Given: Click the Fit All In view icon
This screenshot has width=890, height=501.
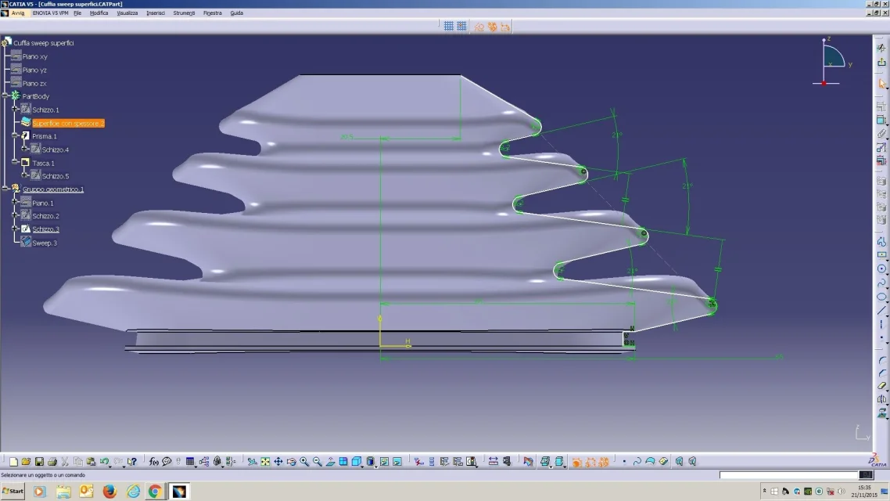Looking at the screenshot, I should point(265,462).
